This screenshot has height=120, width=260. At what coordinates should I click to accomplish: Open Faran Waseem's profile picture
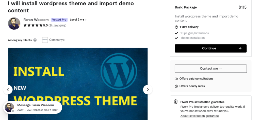point(14,24)
